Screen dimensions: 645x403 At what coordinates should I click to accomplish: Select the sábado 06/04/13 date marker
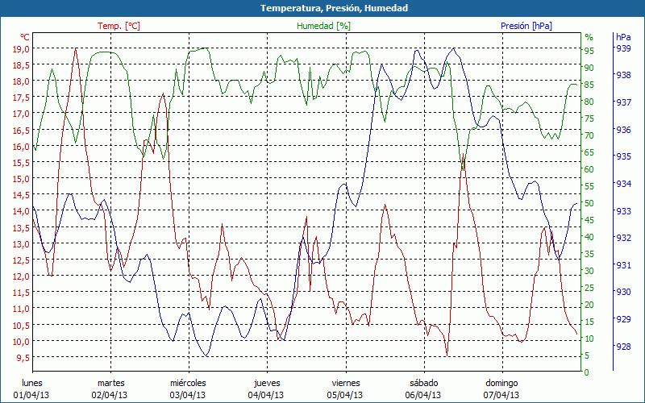[424, 389]
